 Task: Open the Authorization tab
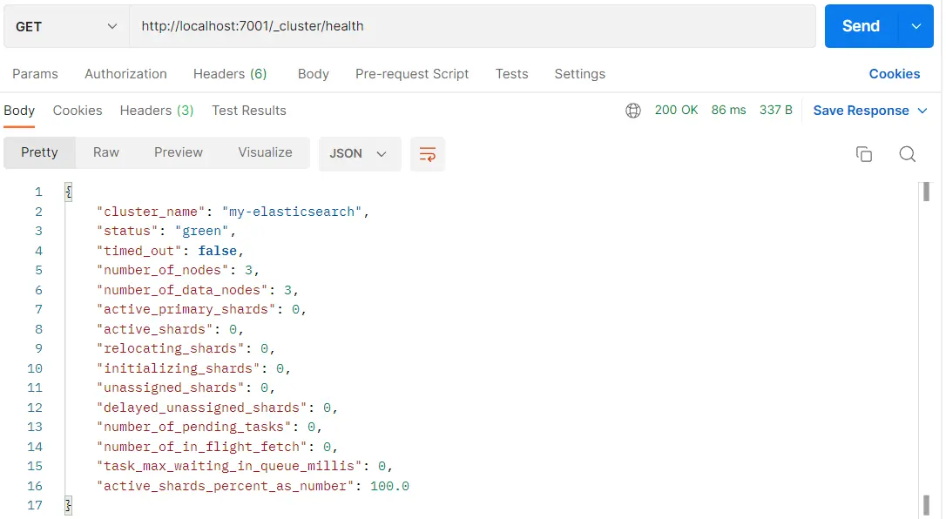pyautogui.click(x=125, y=74)
